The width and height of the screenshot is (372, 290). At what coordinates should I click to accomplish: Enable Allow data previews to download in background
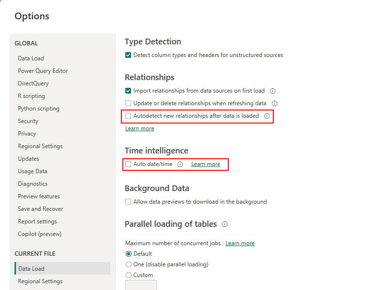pos(128,202)
